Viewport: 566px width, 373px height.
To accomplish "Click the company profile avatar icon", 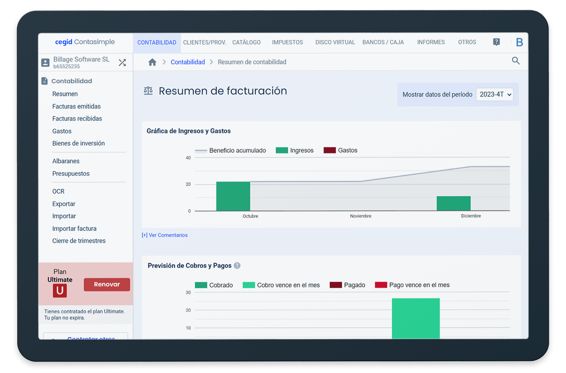I will click(x=46, y=63).
